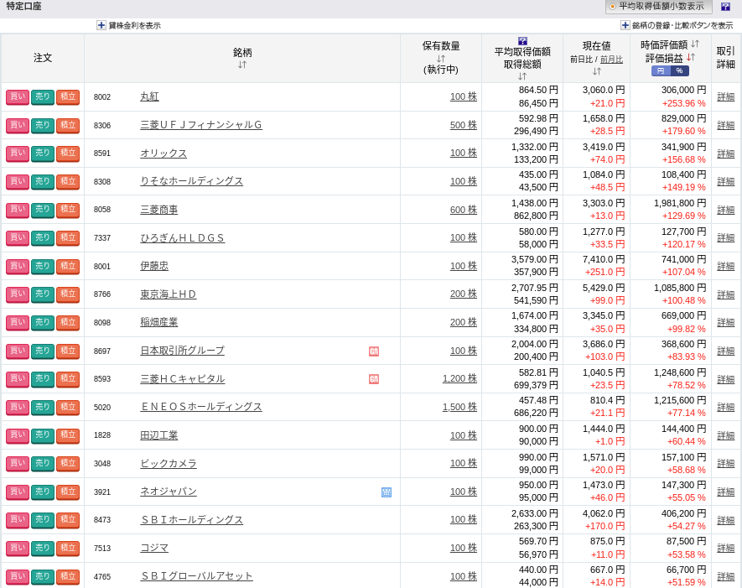This screenshot has height=588, width=742.
Task: Select 7,410.0 円 current price
Action: click(604, 259)
